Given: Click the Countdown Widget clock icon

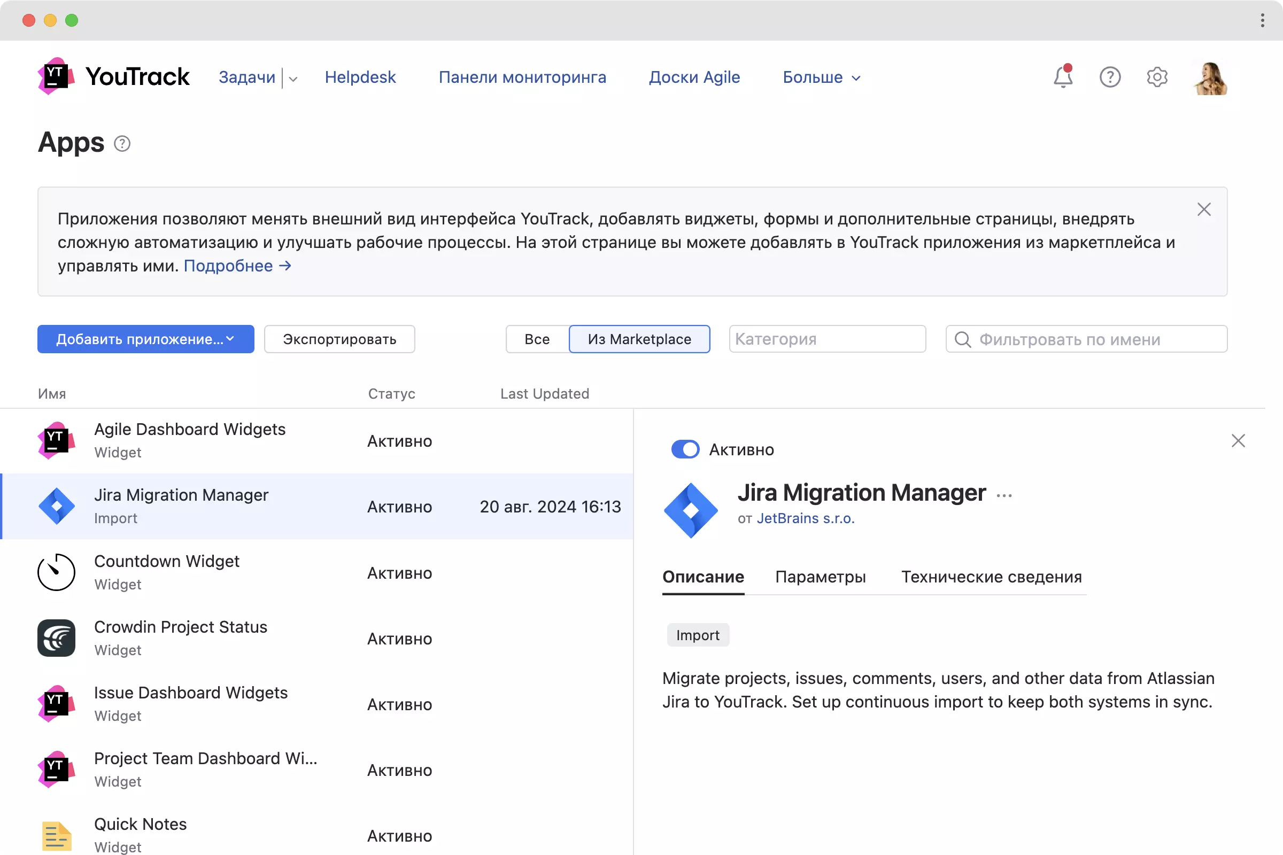Looking at the screenshot, I should [x=56, y=572].
